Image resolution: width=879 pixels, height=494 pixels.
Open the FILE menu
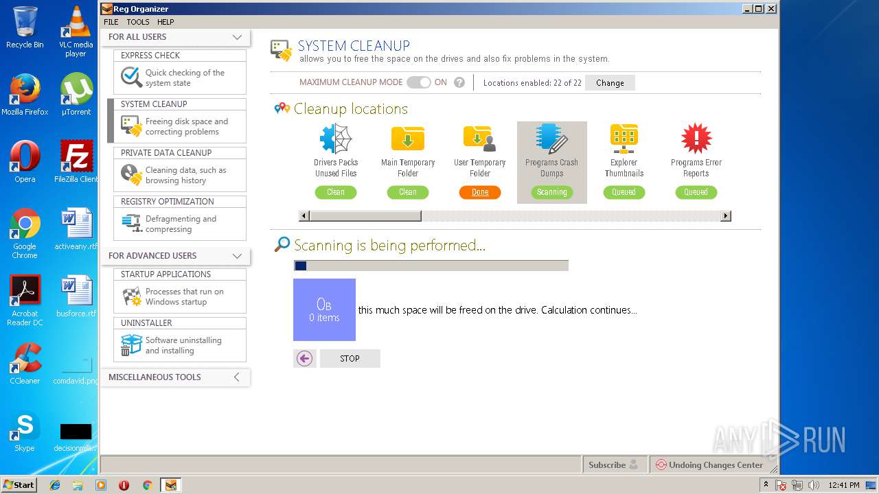[x=111, y=22]
